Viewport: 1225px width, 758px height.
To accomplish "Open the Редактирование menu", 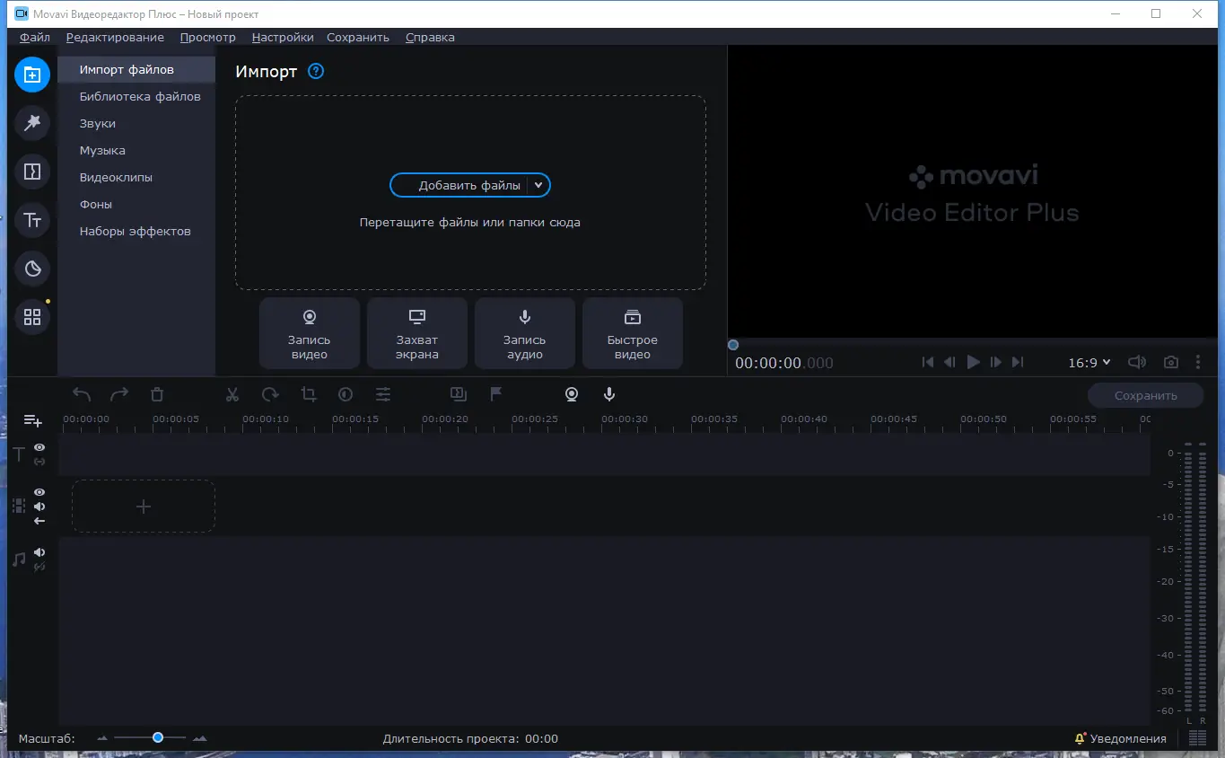I will point(115,37).
